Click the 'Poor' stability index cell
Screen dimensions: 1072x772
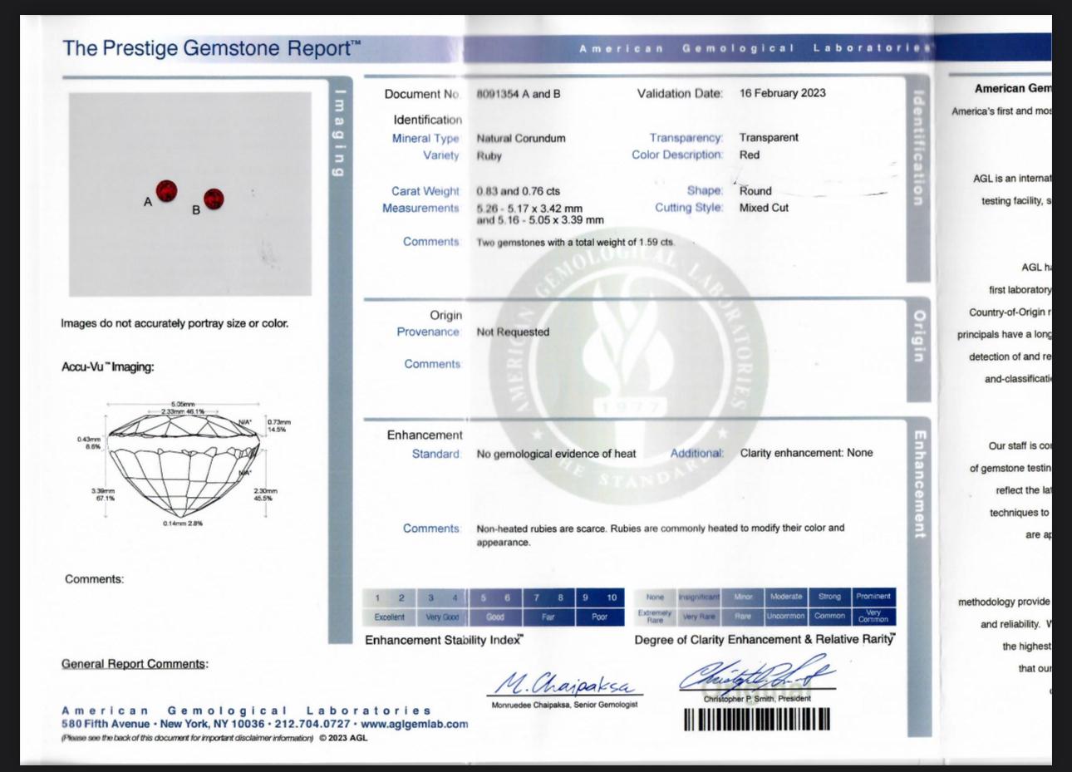(x=600, y=617)
